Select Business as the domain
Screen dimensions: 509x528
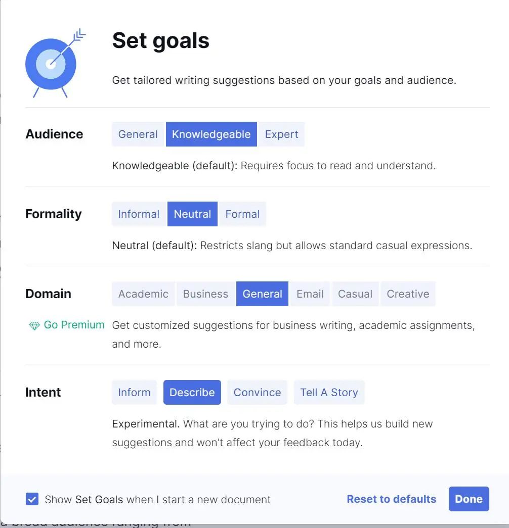tap(205, 294)
